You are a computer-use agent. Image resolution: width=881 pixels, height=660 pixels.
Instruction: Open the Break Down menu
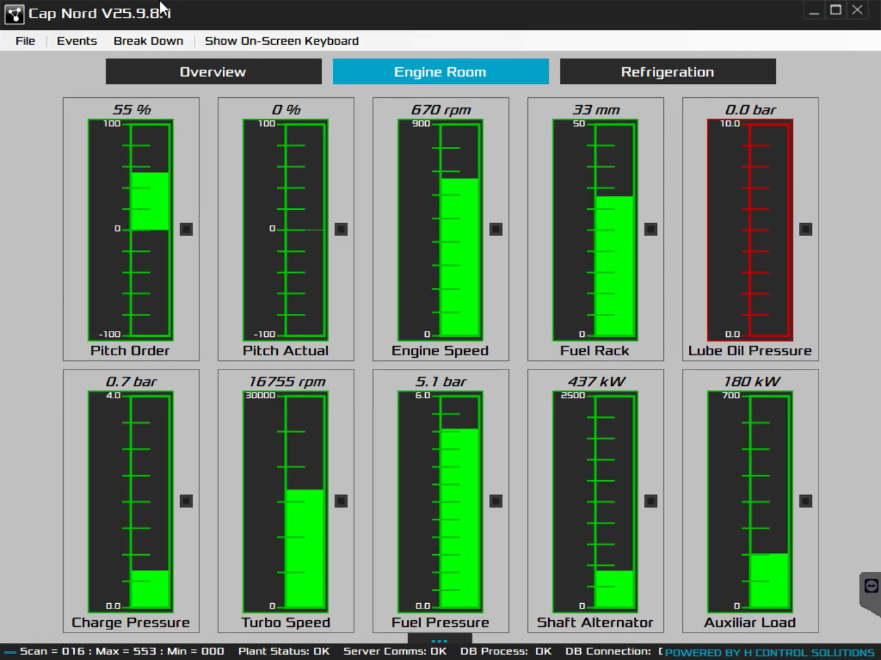148,41
